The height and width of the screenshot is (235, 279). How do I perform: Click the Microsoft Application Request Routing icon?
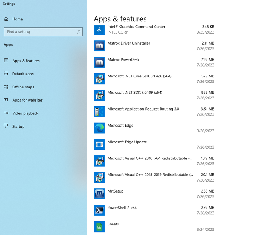coord(99,112)
